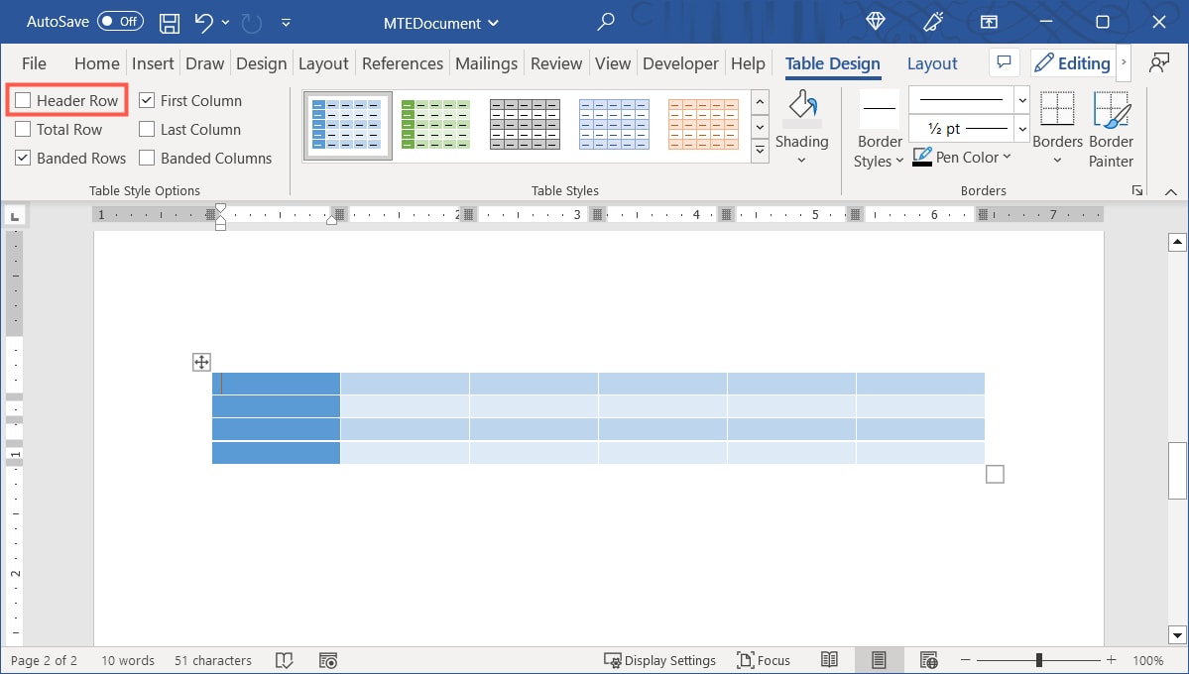The height and width of the screenshot is (674, 1189).
Task: Enable the Total Row checkbox
Action: (x=23, y=129)
